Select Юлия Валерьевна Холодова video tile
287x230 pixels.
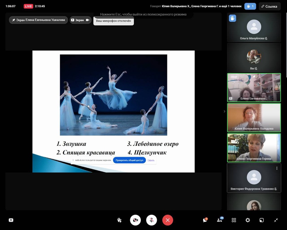click(x=254, y=118)
